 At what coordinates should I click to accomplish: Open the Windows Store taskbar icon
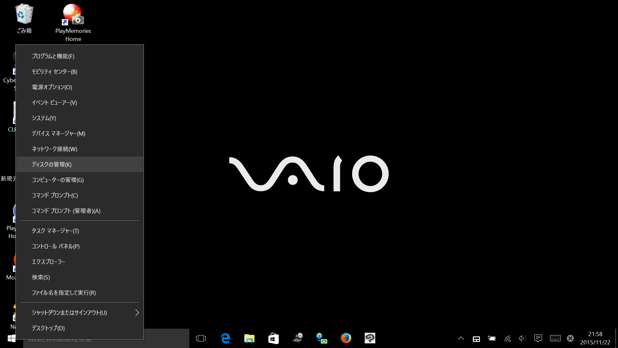pos(273,338)
